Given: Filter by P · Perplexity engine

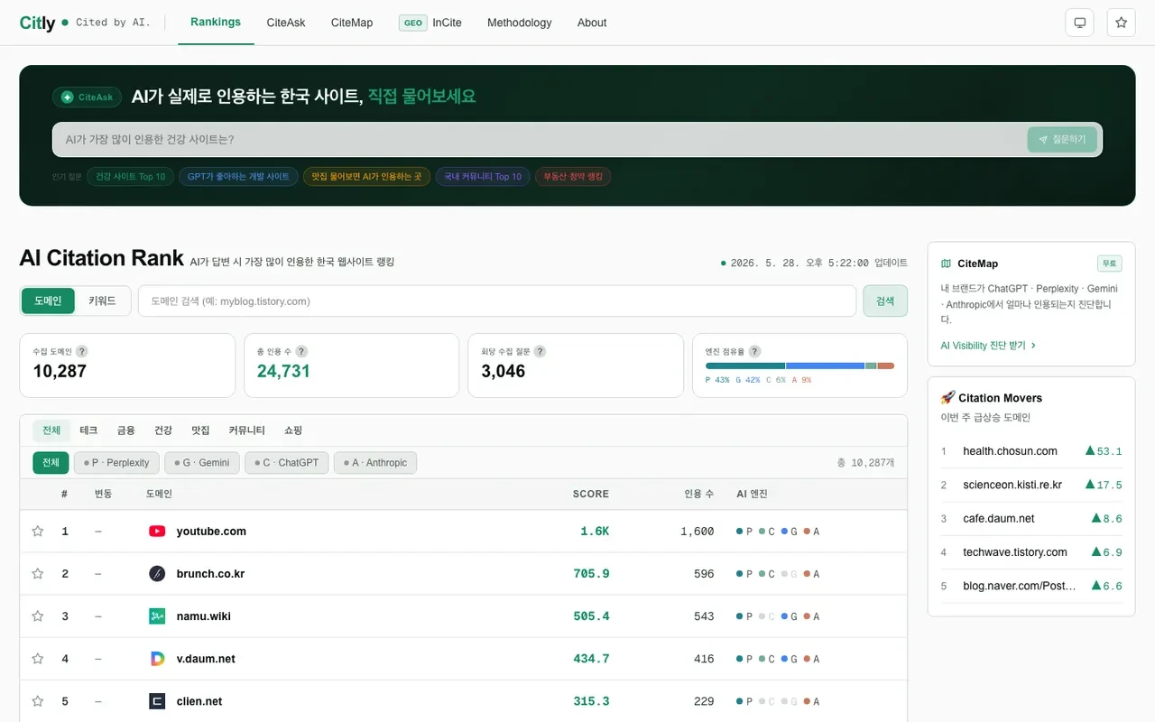Looking at the screenshot, I should (116, 463).
